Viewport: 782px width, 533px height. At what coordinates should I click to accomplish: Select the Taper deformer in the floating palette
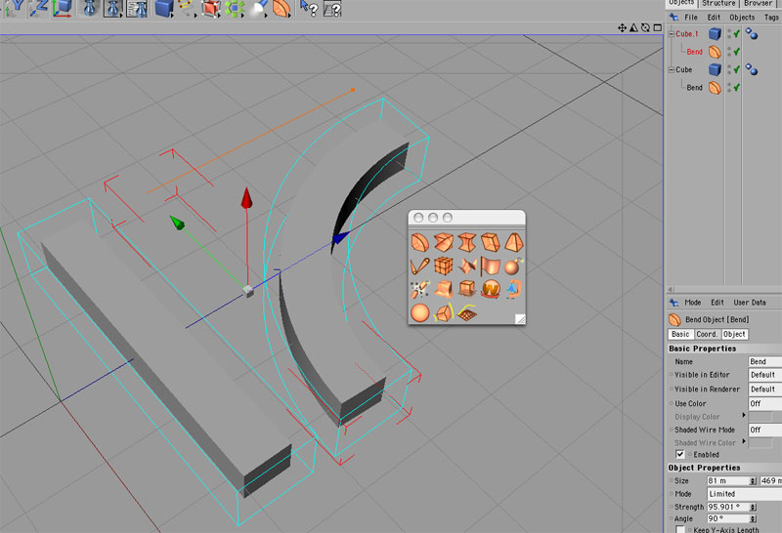(514, 242)
